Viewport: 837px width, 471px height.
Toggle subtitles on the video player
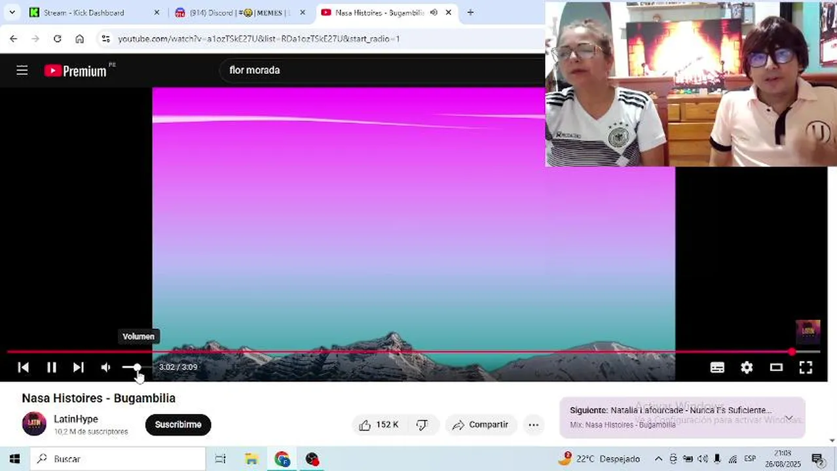pyautogui.click(x=717, y=368)
